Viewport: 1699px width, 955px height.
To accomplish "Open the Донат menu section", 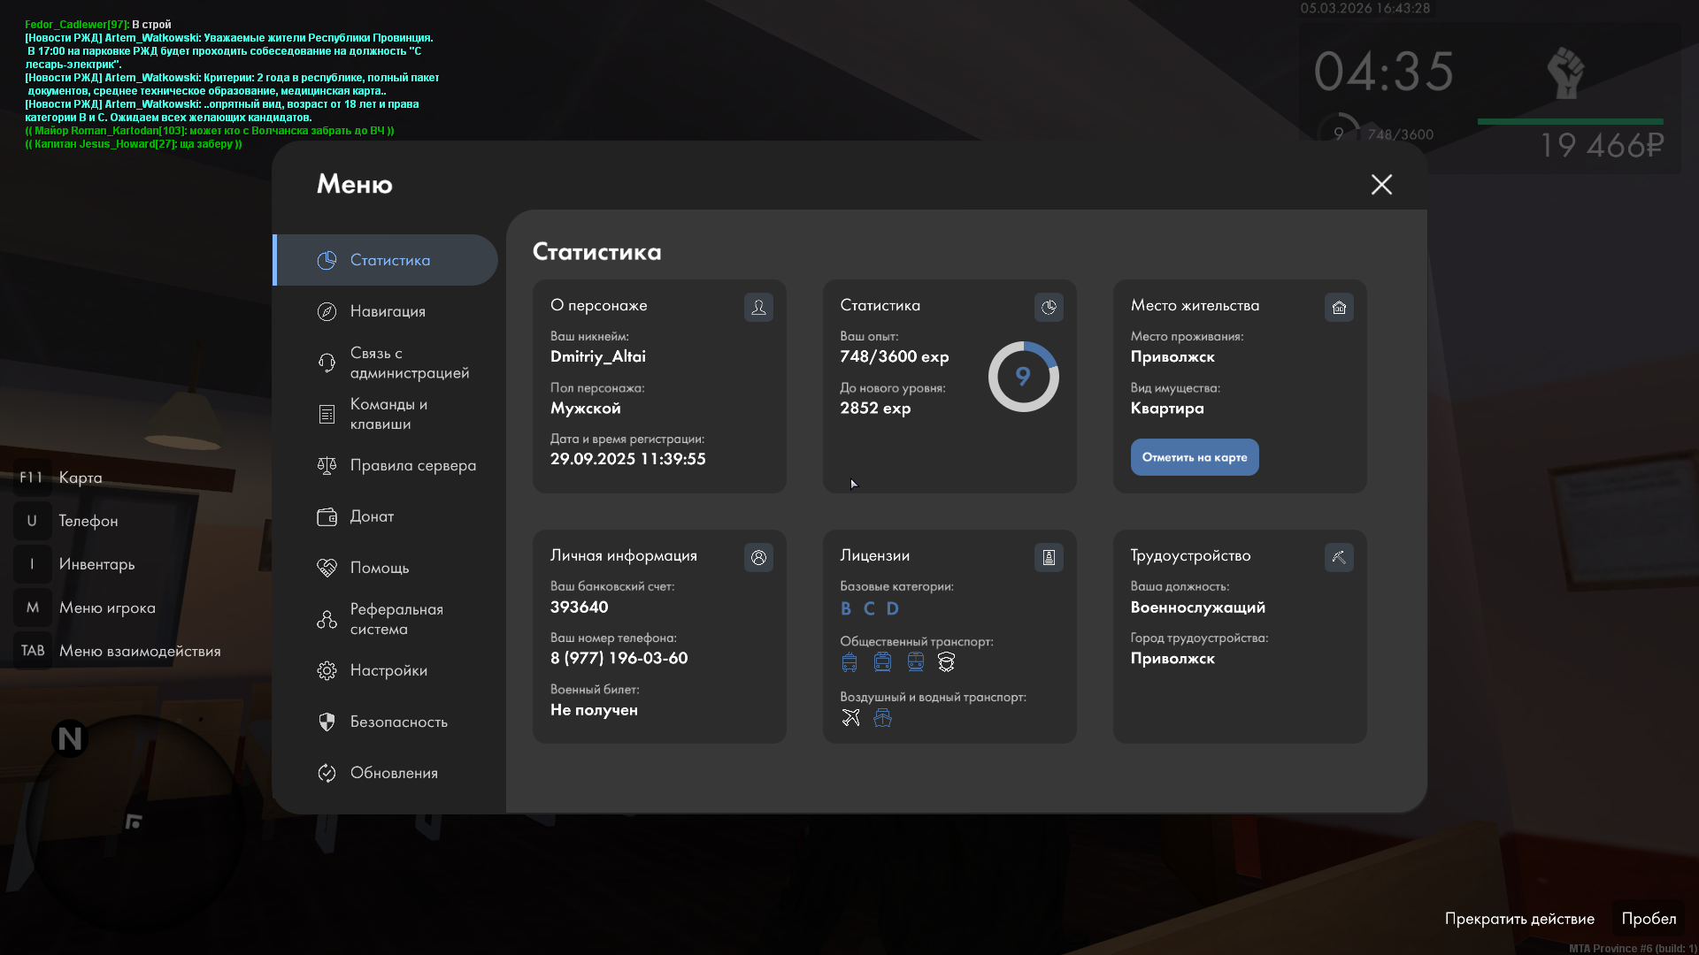I will [x=372, y=516].
